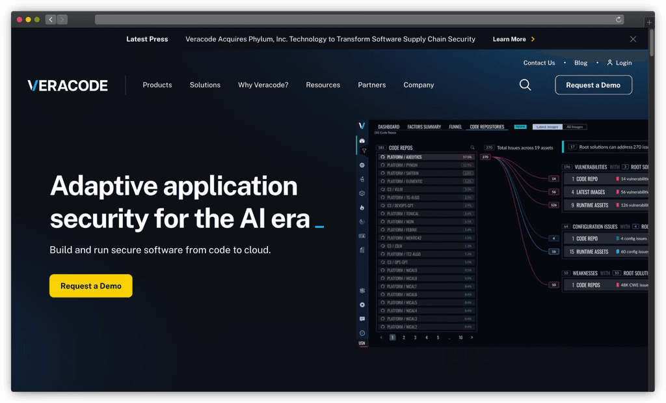
Task: Select the home icon in the dashboard sidebar
Action: [362, 139]
